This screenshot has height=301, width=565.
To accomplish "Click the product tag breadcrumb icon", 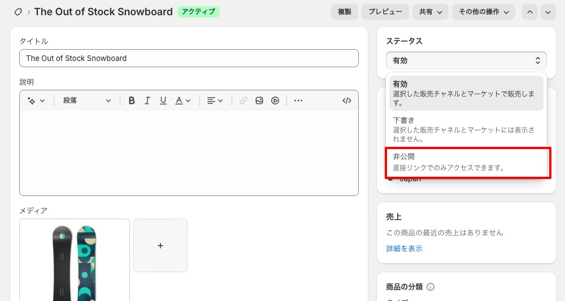I will tap(18, 12).
